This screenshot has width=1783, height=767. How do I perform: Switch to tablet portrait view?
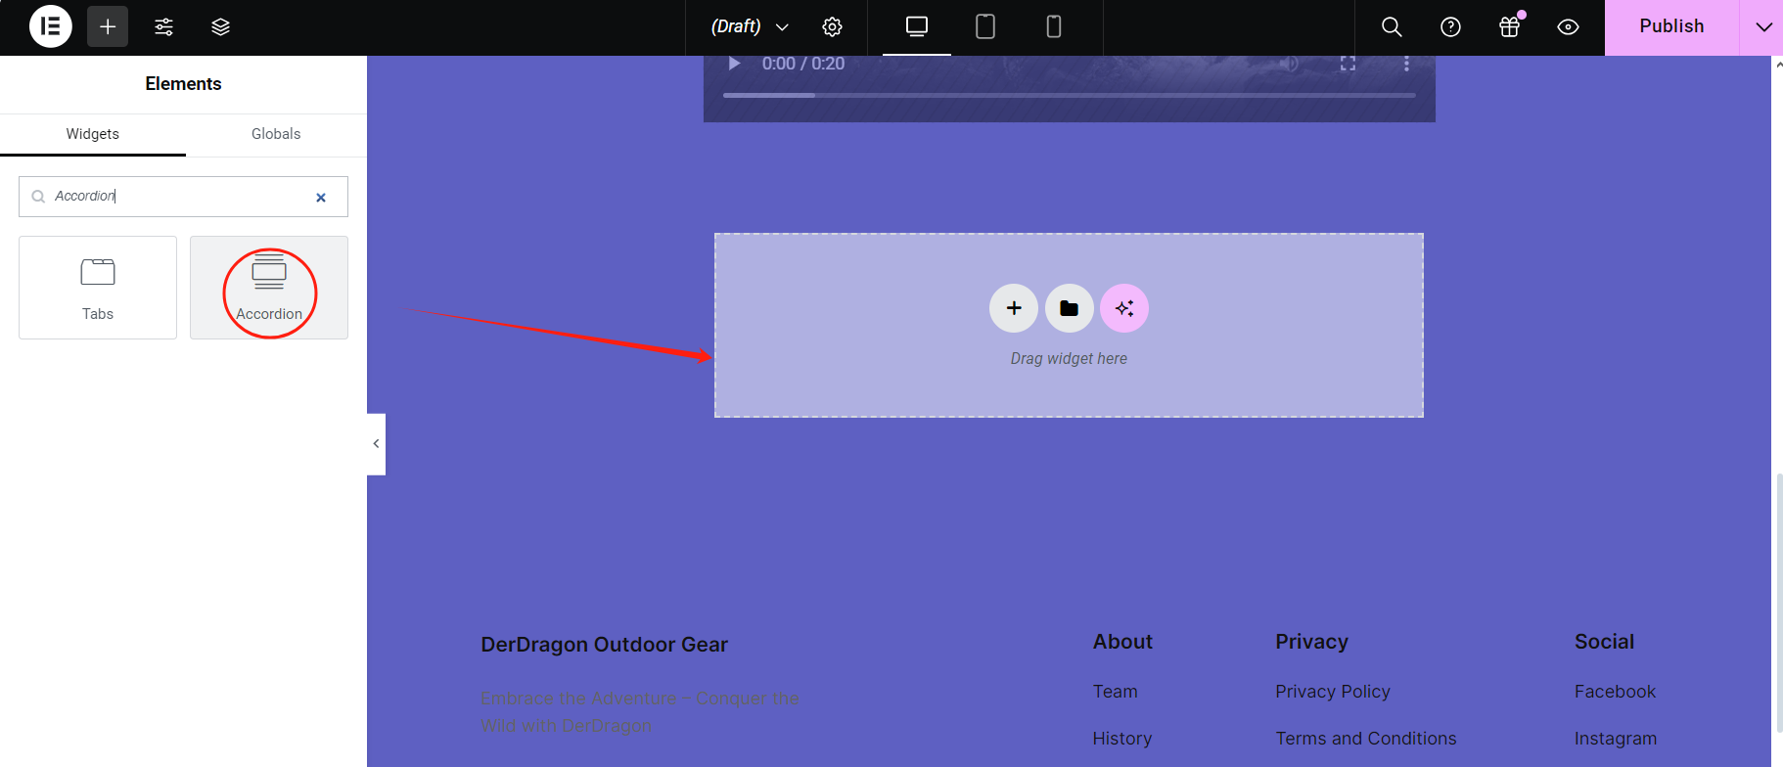tap(985, 26)
